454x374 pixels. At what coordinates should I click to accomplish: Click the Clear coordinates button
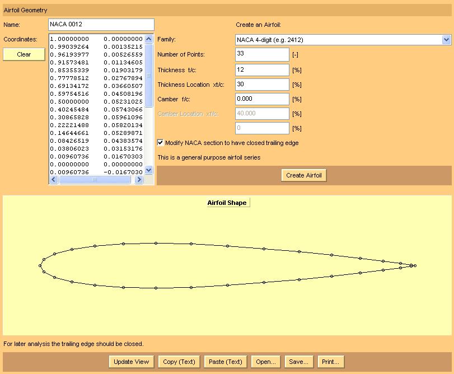pyautogui.click(x=24, y=54)
